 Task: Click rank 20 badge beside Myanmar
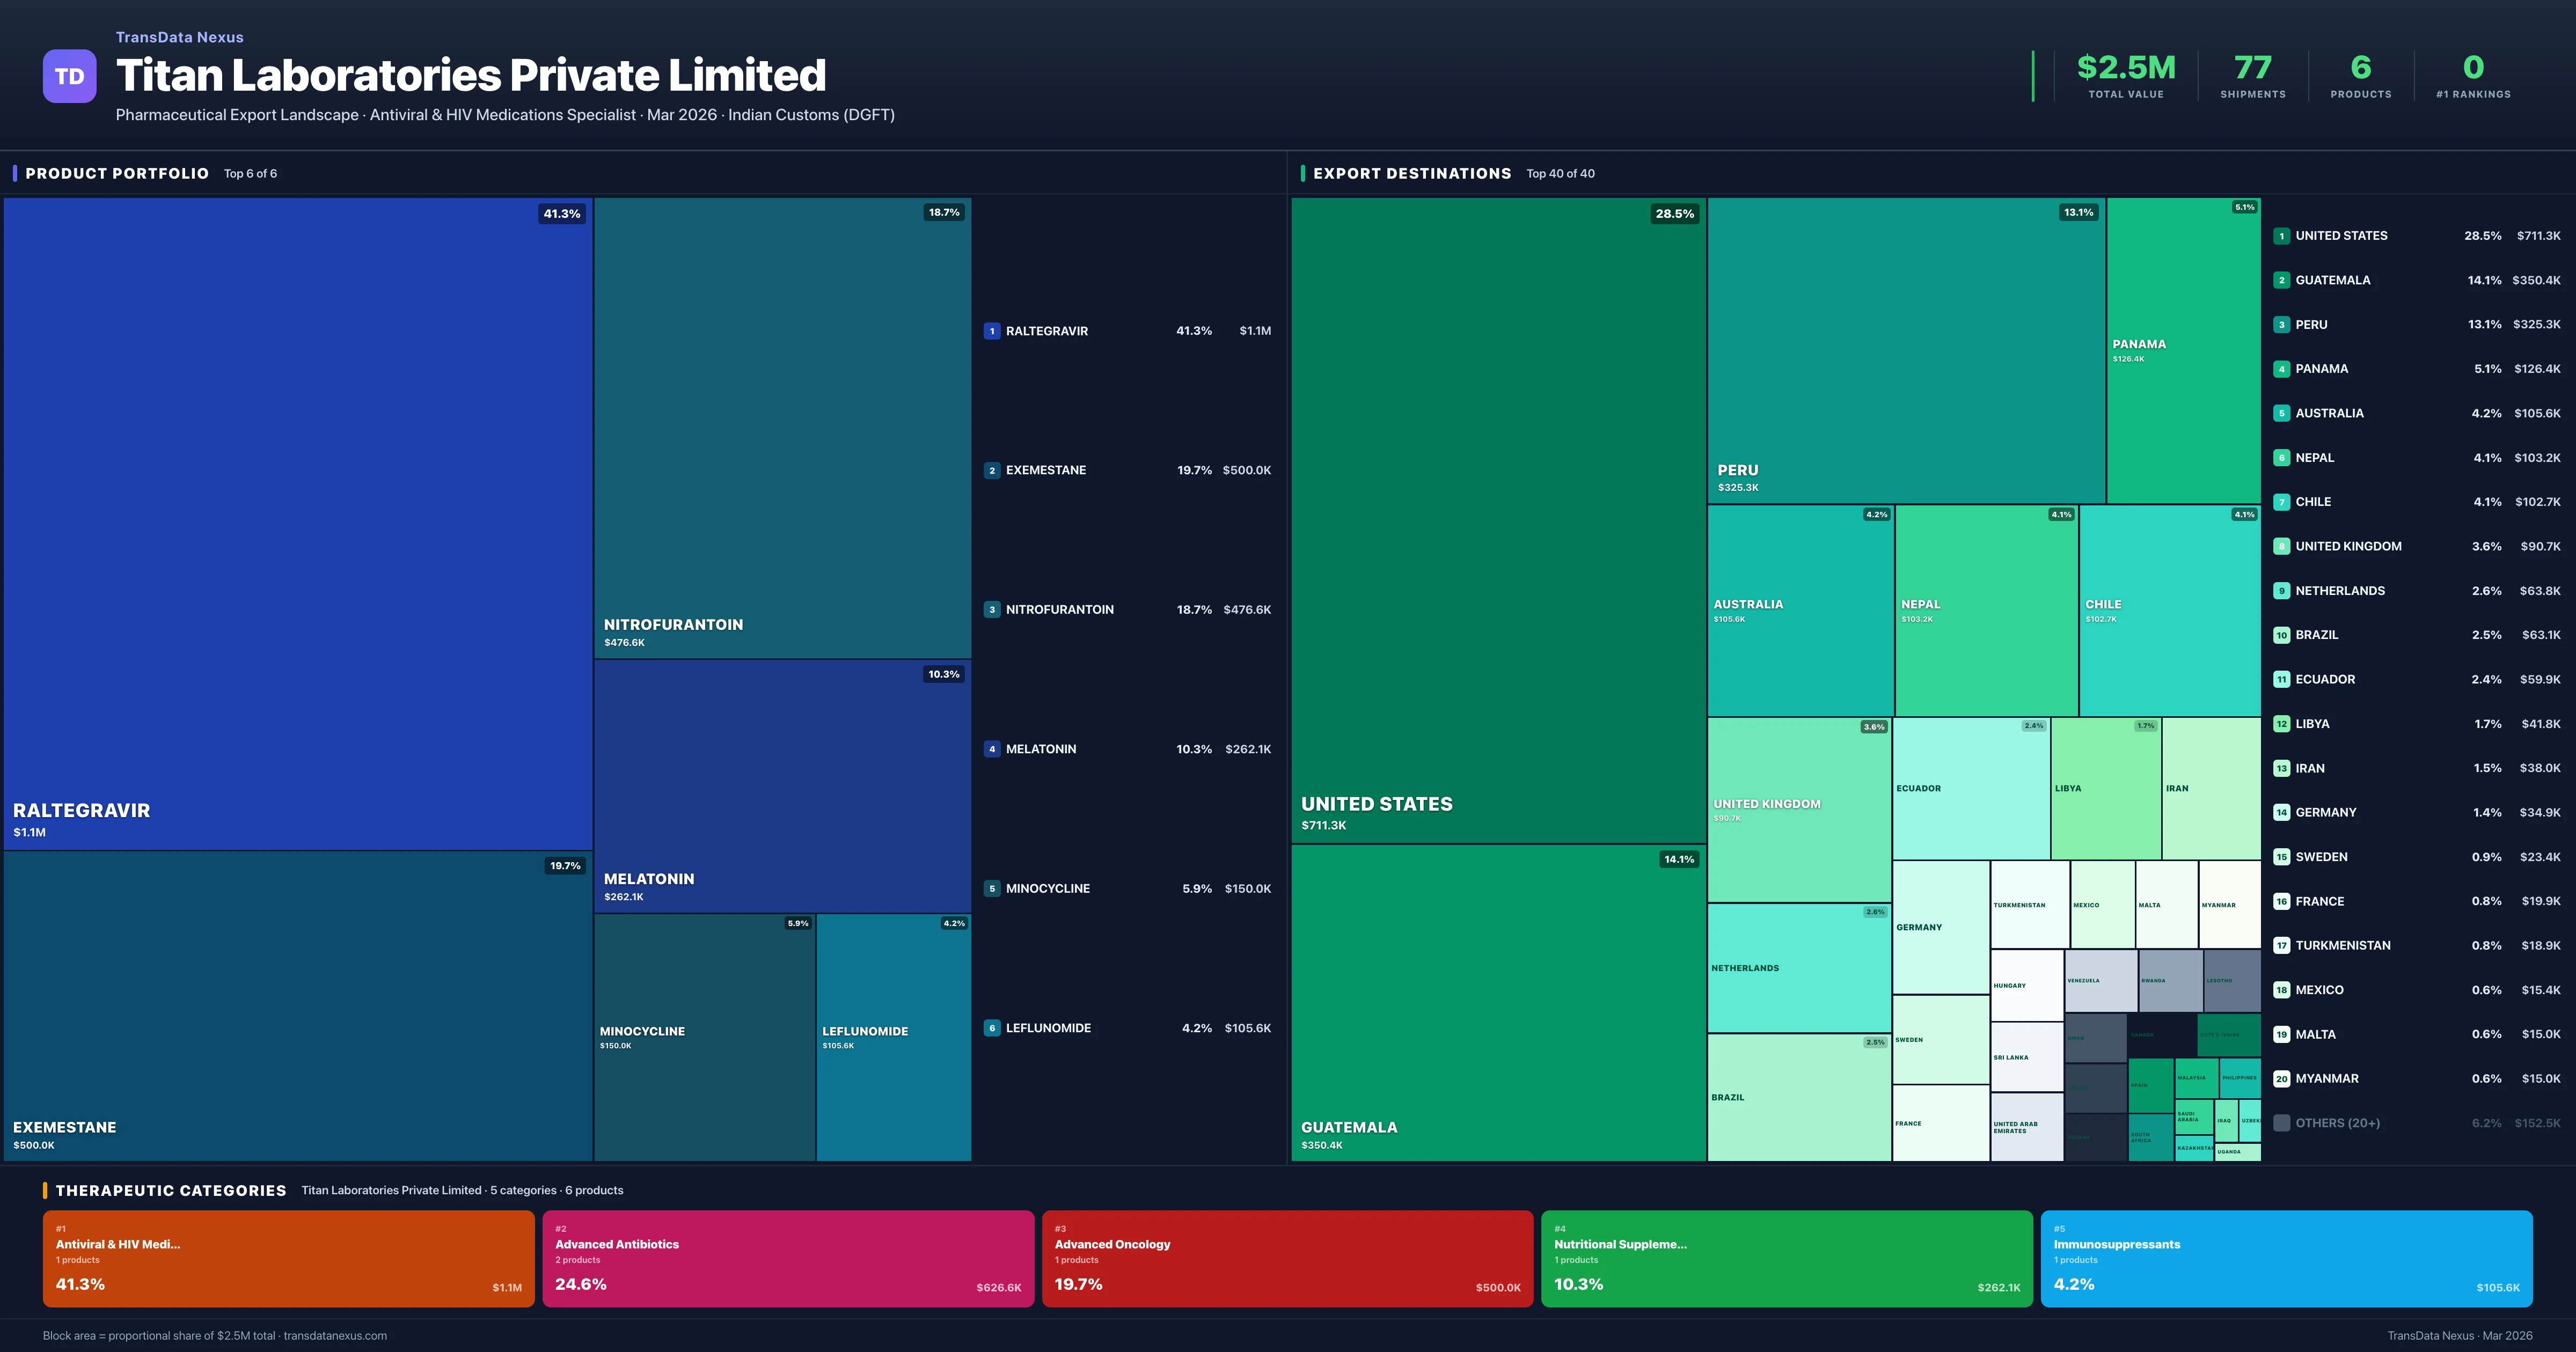coord(2281,1079)
